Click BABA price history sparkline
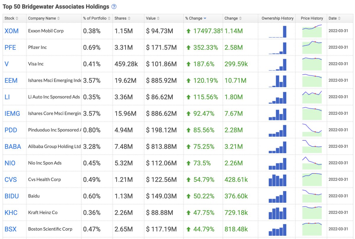The height and width of the screenshot is (239, 355). tap(312, 147)
